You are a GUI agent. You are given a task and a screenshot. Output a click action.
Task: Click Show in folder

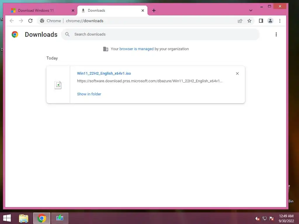[89, 94]
